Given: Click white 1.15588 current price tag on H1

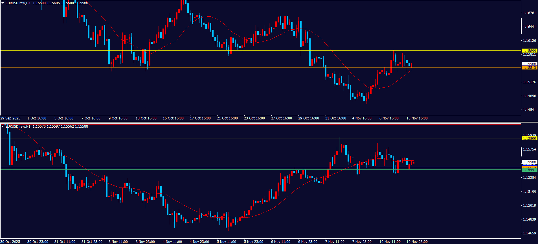Looking at the screenshot, I should (x=529, y=162).
